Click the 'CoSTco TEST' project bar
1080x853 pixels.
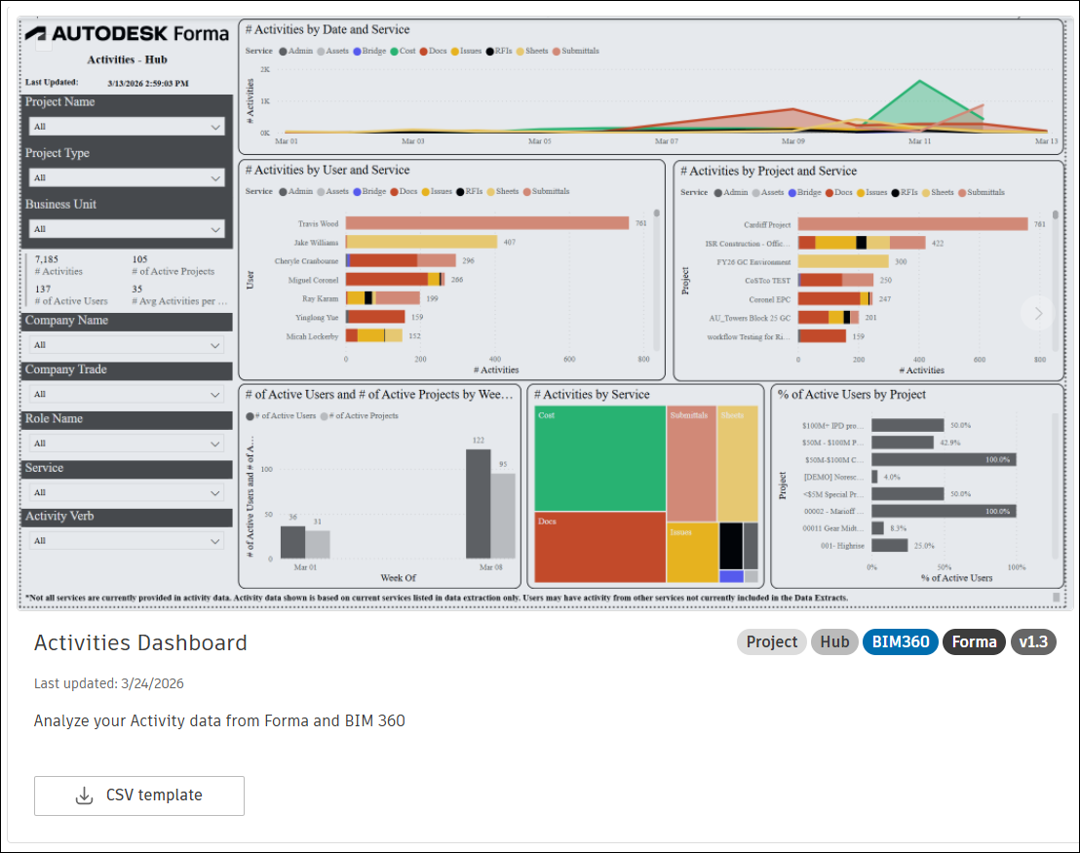pyautogui.click(x=836, y=281)
